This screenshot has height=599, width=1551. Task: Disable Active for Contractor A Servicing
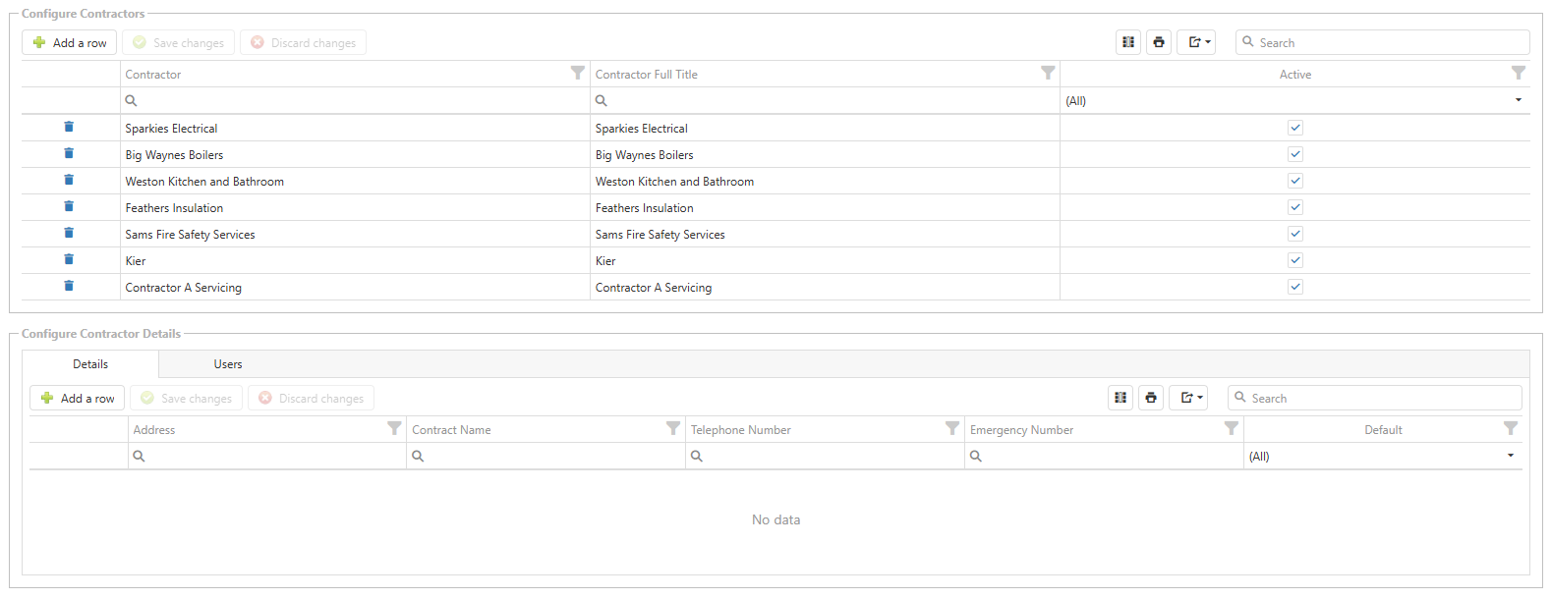click(1295, 287)
